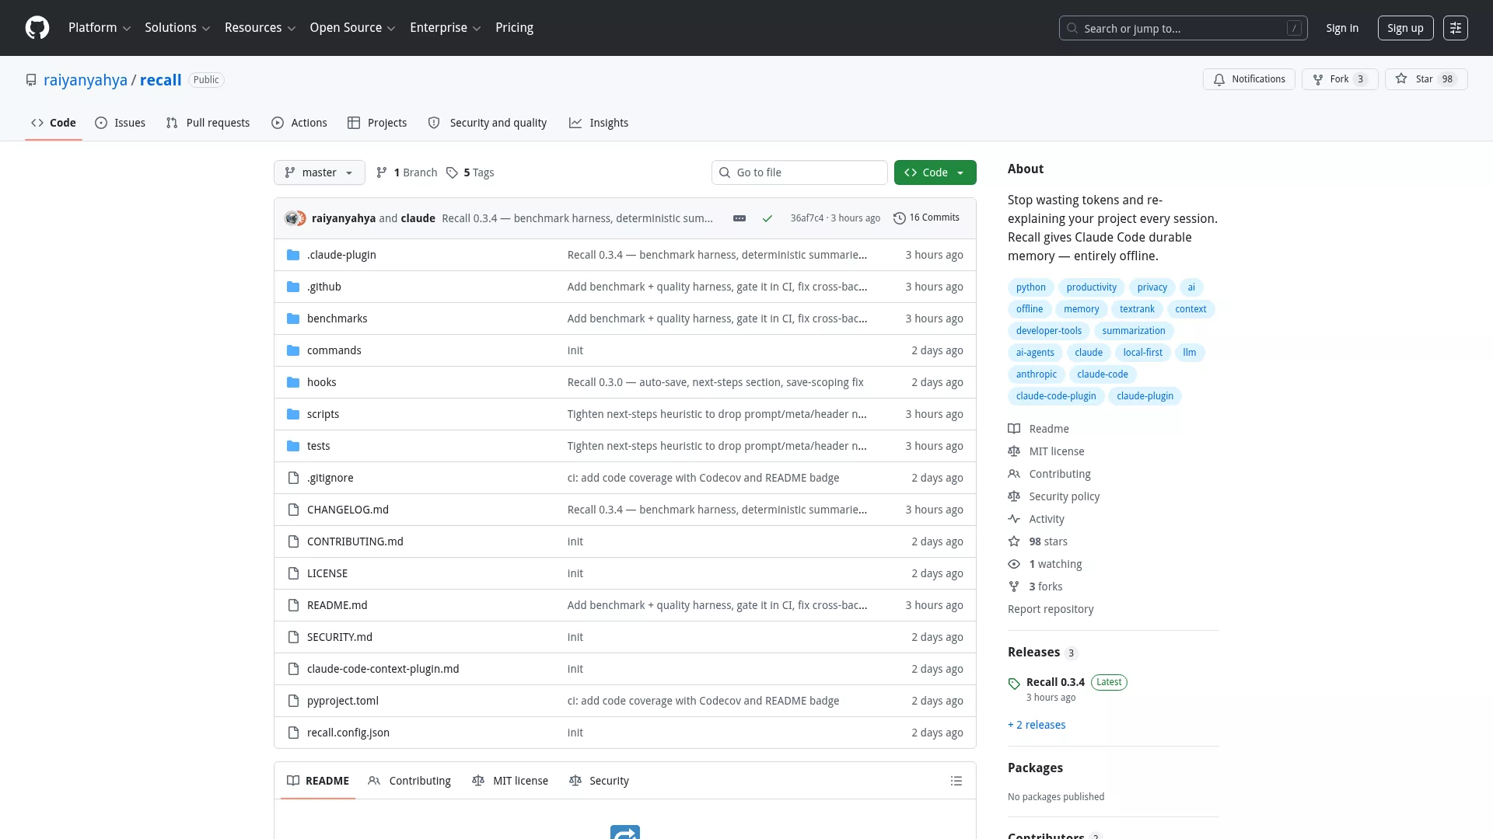Click the claude-code-plugin topic tag
1493x839 pixels.
point(1056,396)
